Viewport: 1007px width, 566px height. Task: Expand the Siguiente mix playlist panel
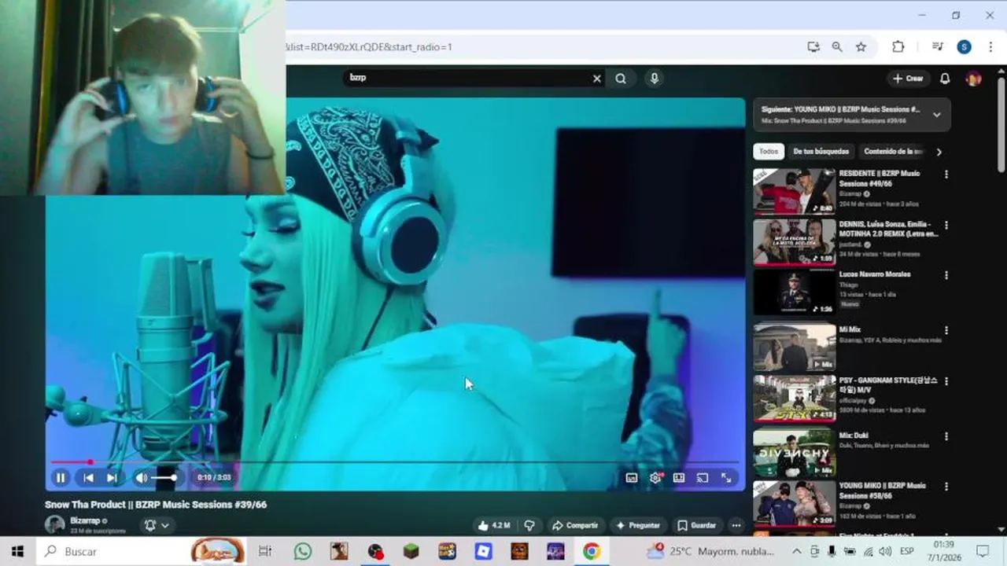[936, 115]
